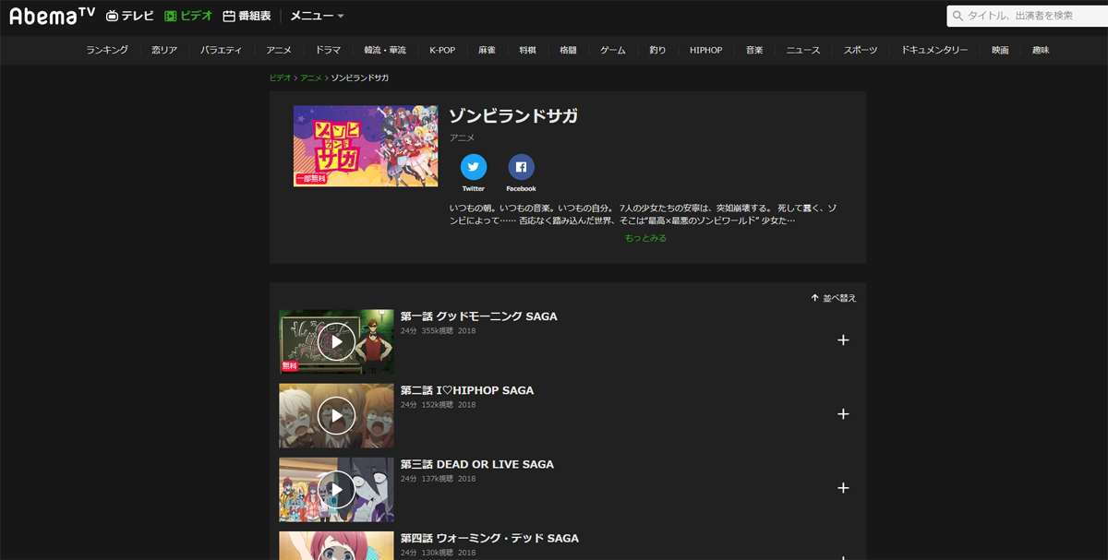The height and width of the screenshot is (560, 1108).
Task: Play episode 3 DEAD OR LIVE SAGA
Action: click(x=336, y=490)
